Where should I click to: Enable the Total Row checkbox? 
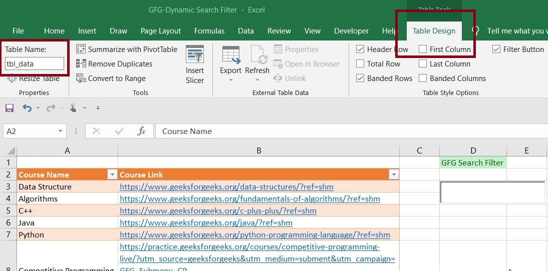pyautogui.click(x=360, y=64)
